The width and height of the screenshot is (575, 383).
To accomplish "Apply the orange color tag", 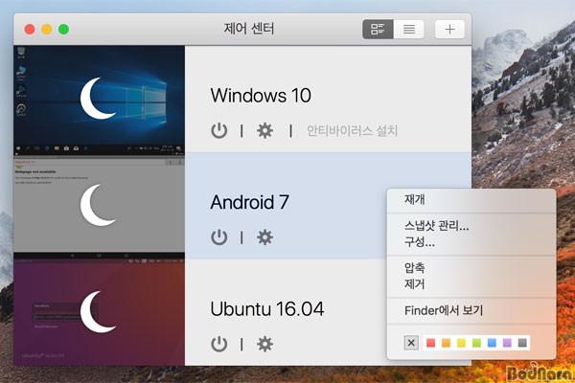I will (446, 343).
